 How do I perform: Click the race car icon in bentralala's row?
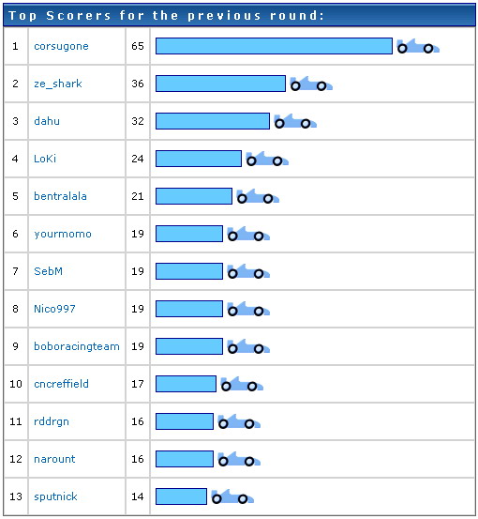pos(258,196)
